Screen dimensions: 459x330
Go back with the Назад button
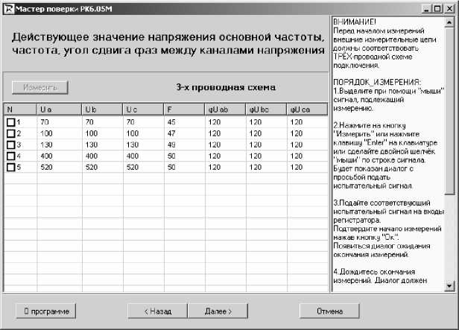[x=157, y=311]
